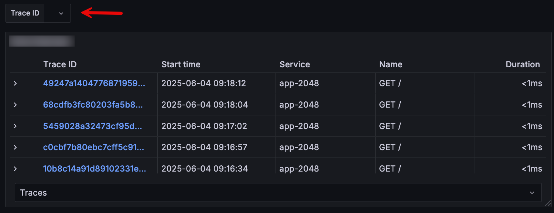Open trace link 49247a1404776871959
Viewport: 554px width, 213px height.
click(x=94, y=84)
